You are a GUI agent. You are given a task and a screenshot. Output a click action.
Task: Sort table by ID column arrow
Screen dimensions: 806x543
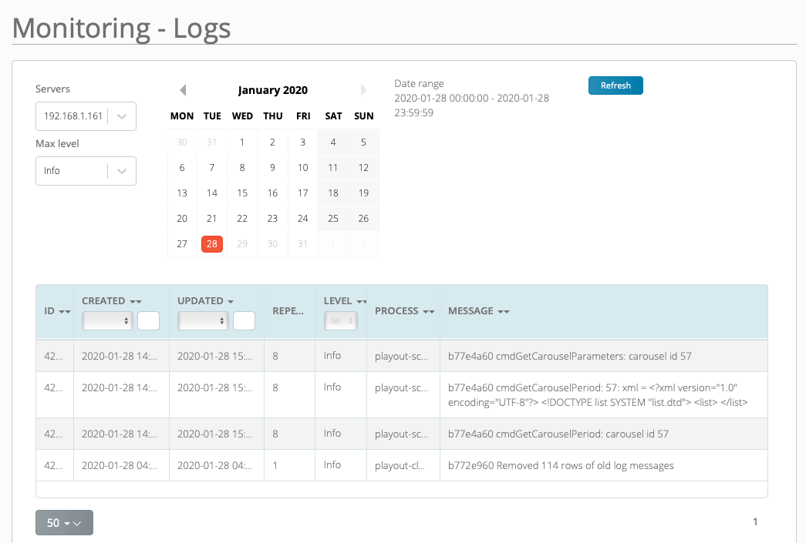tap(65, 311)
